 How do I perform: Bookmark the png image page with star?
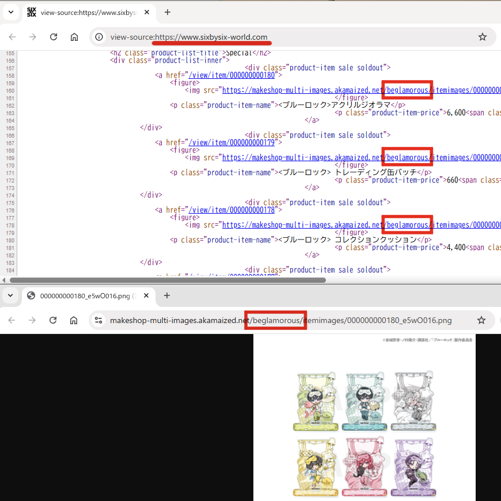[x=481, y=320]
